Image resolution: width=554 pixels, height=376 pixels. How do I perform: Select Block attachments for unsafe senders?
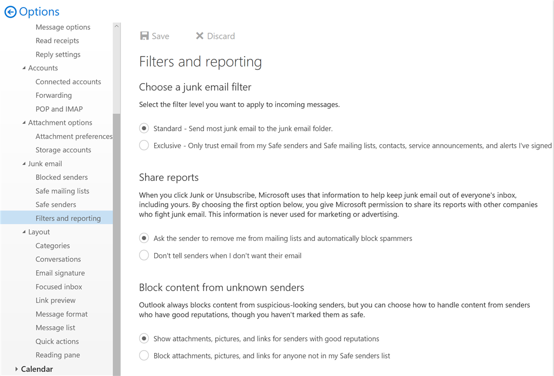coord(144,355)
